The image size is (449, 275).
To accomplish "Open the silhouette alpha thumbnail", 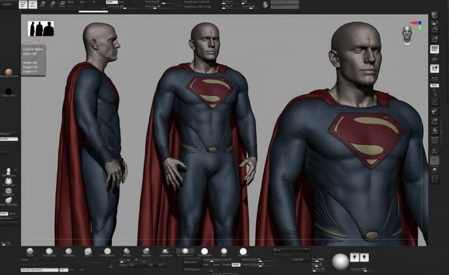I will click(x=41, y=29).
